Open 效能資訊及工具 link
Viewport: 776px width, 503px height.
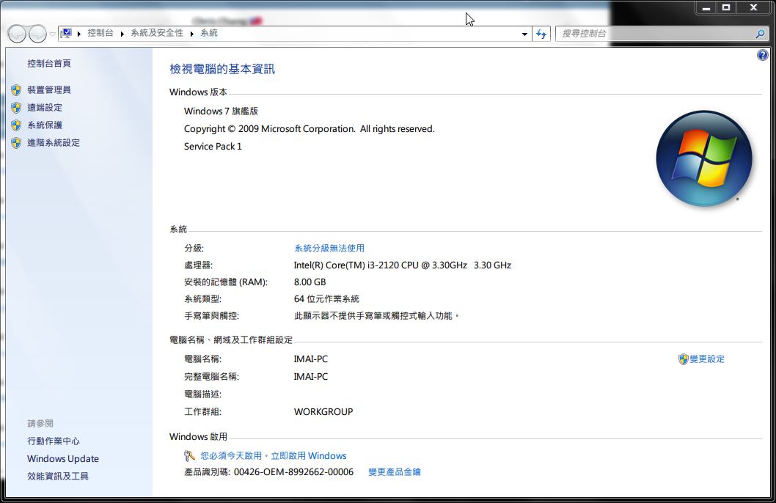coord(58,477)
